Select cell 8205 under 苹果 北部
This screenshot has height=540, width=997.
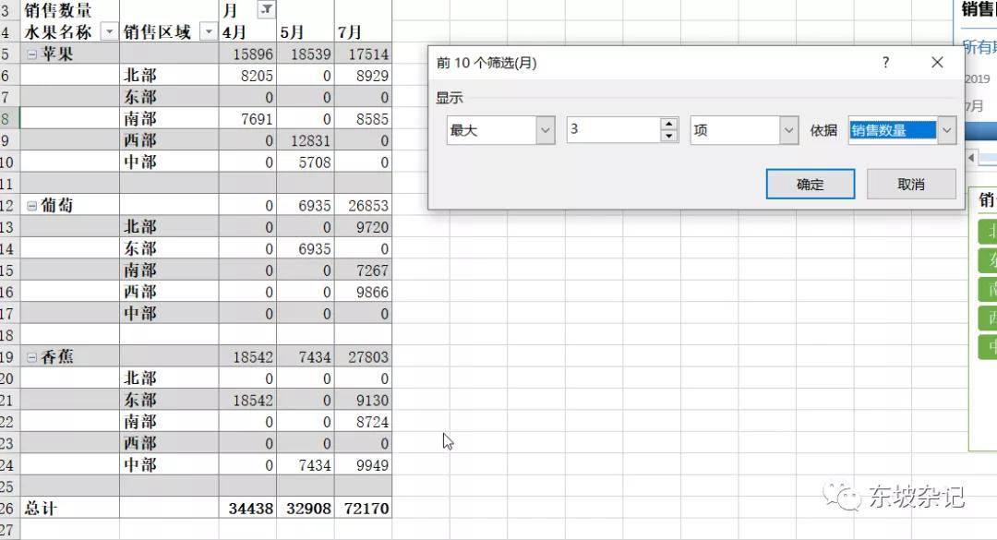[x=247, y=76]
